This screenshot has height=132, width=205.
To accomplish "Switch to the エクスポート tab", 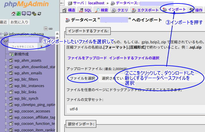I will point(145,10).
